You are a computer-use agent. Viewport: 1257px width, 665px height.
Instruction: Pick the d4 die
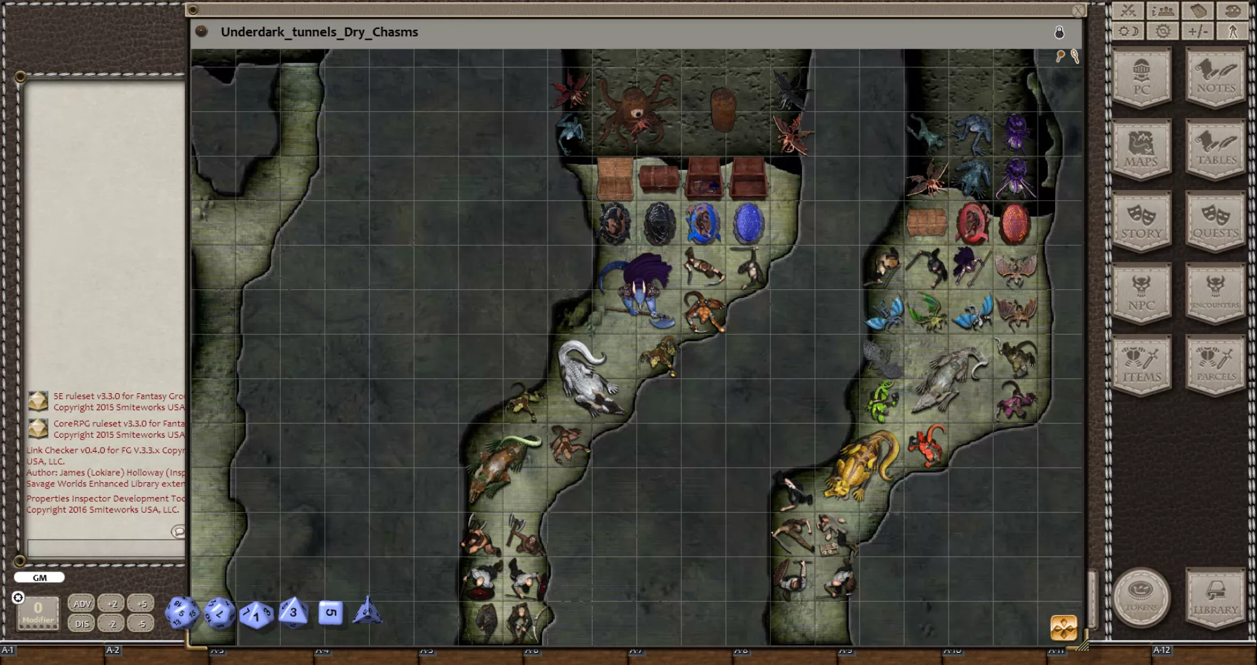[367, 610]
